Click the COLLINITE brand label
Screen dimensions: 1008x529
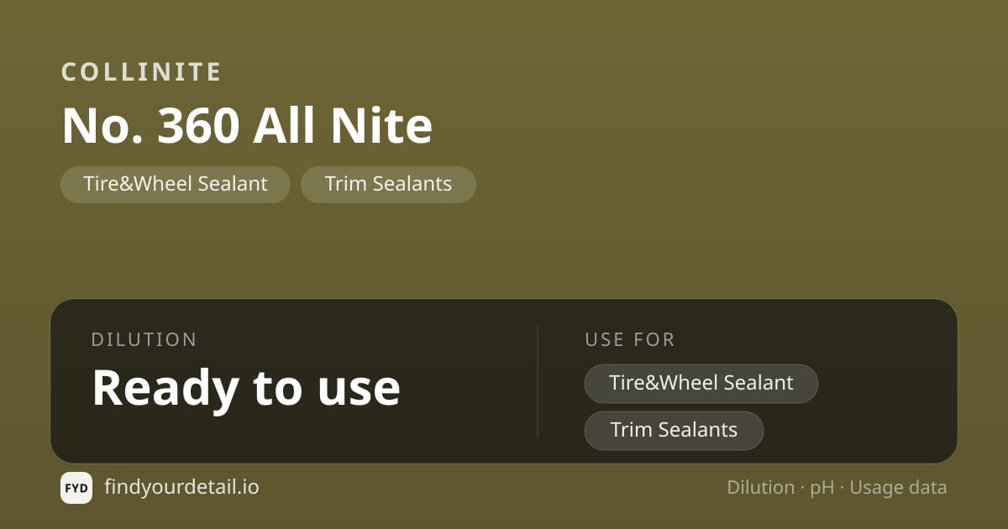click(141, 72)
